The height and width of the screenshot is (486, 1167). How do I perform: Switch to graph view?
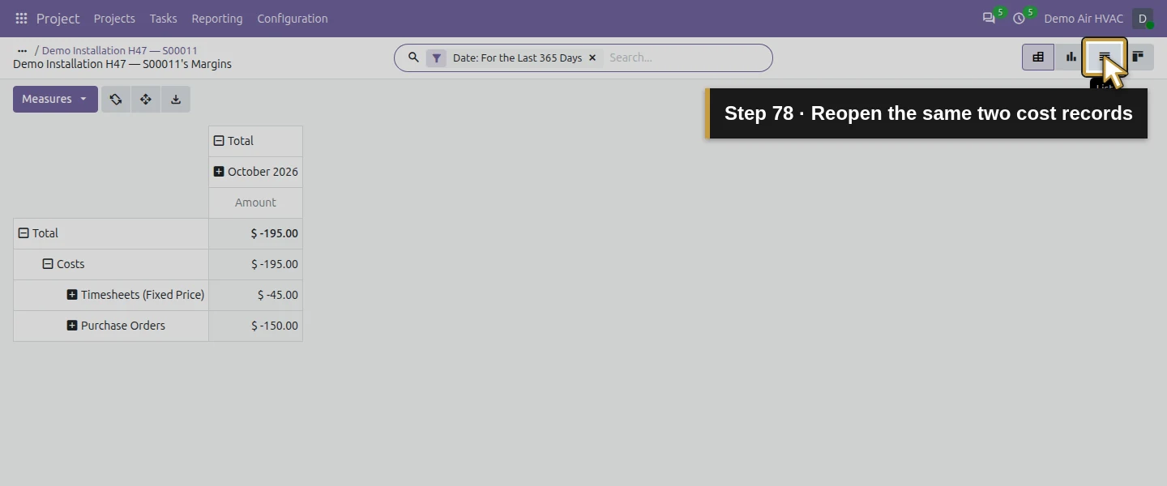click(x=1071, y=57)
